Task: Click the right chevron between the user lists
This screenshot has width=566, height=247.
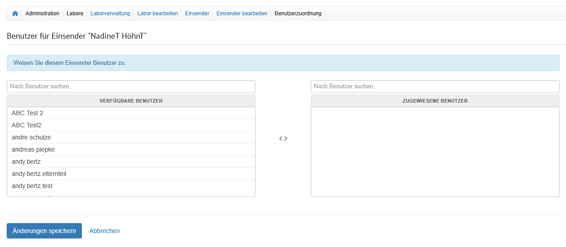Action: [x=286, y=139]
